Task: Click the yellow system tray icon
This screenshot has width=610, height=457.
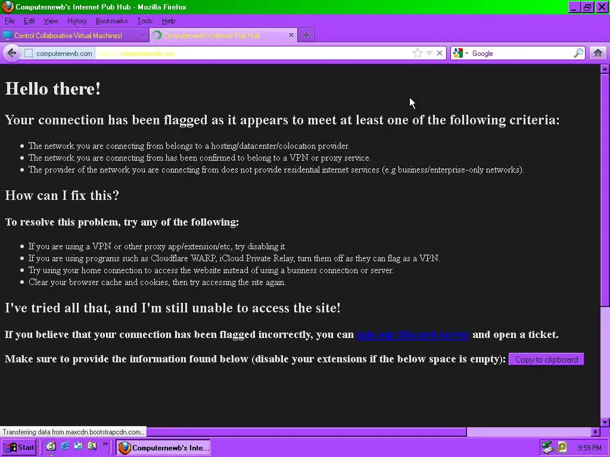Action: coord(562,447)
